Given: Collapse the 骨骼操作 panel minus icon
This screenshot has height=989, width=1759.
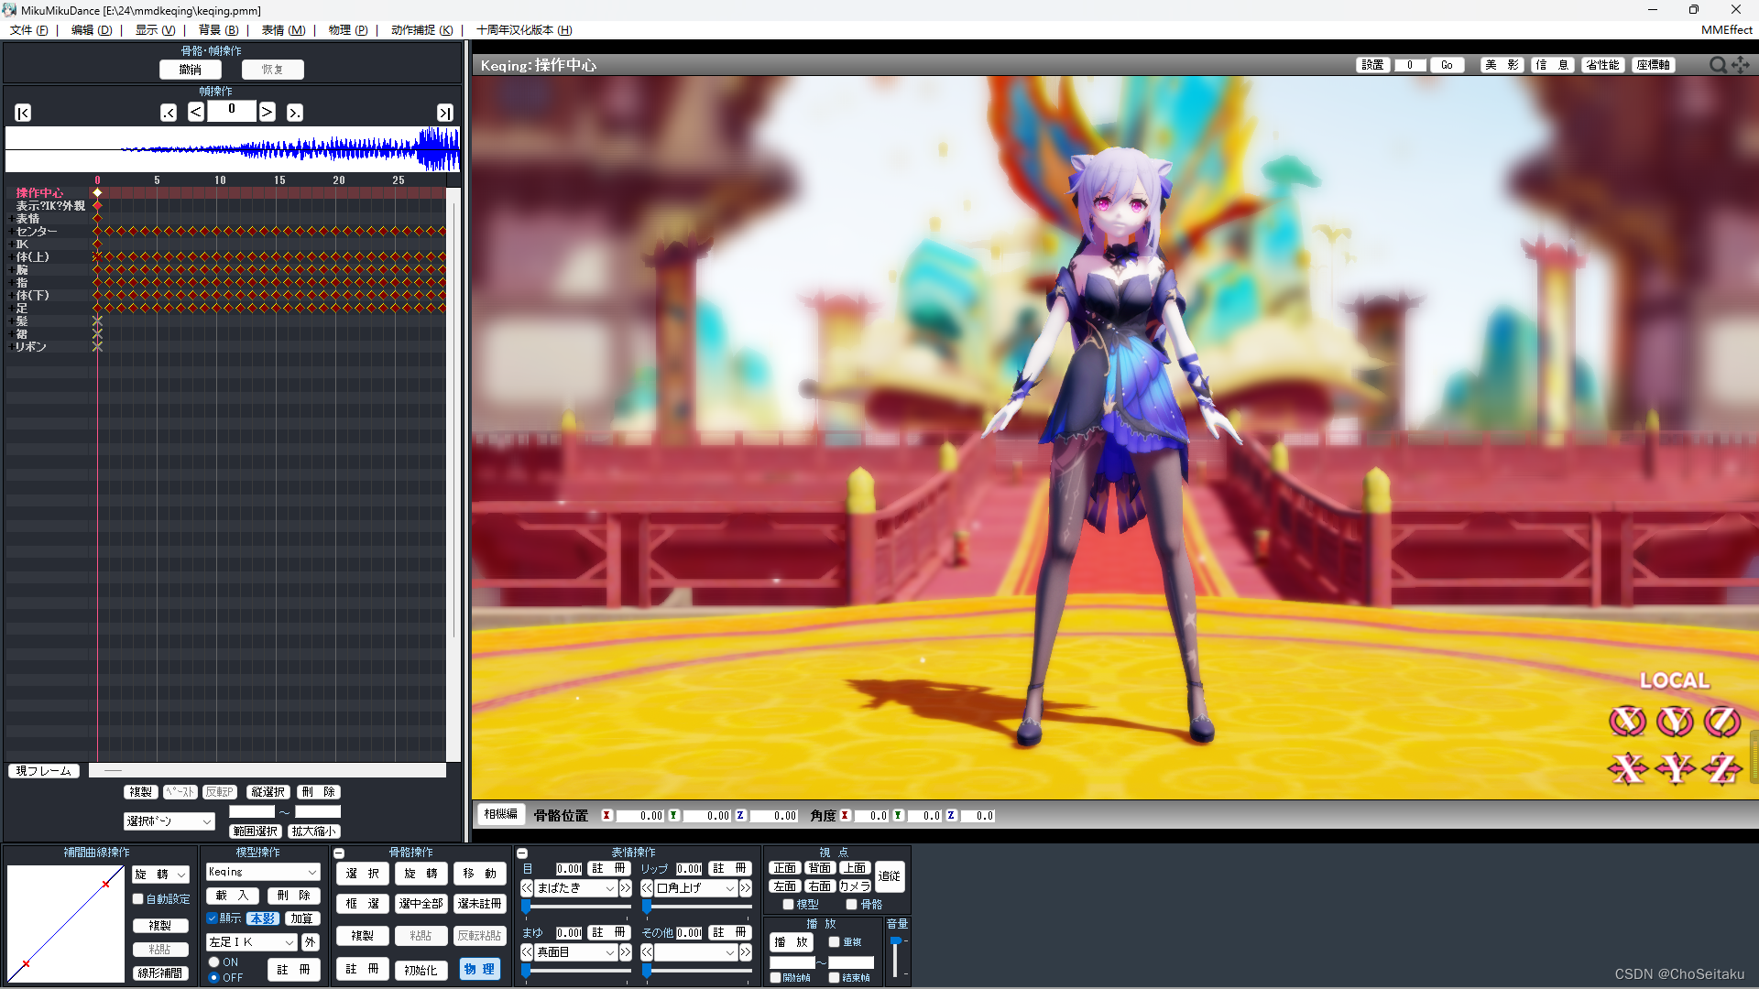Looking at the screenshot, I should (x=340, y=853).
